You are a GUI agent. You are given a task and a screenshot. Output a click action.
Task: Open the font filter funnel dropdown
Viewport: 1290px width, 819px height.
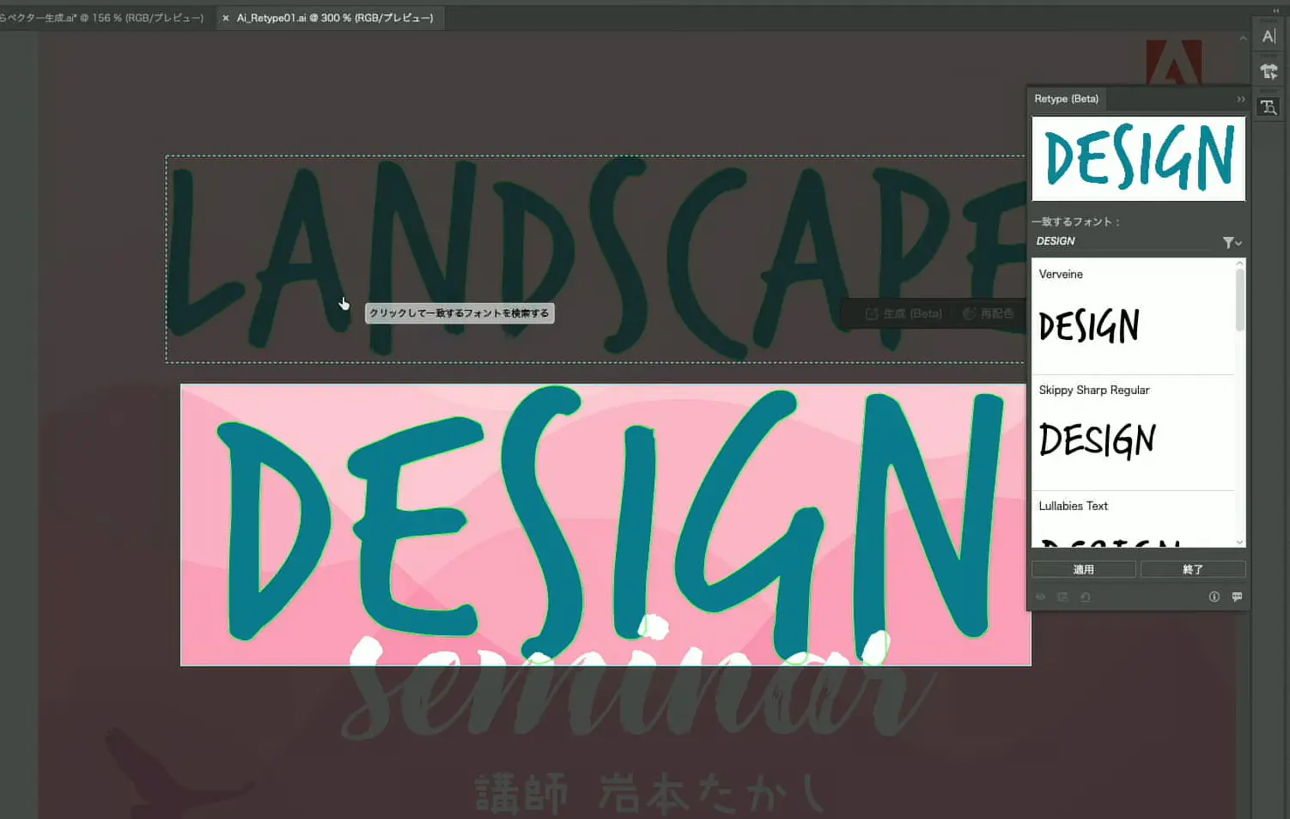pyautogui.click(x=1232, y=243)
